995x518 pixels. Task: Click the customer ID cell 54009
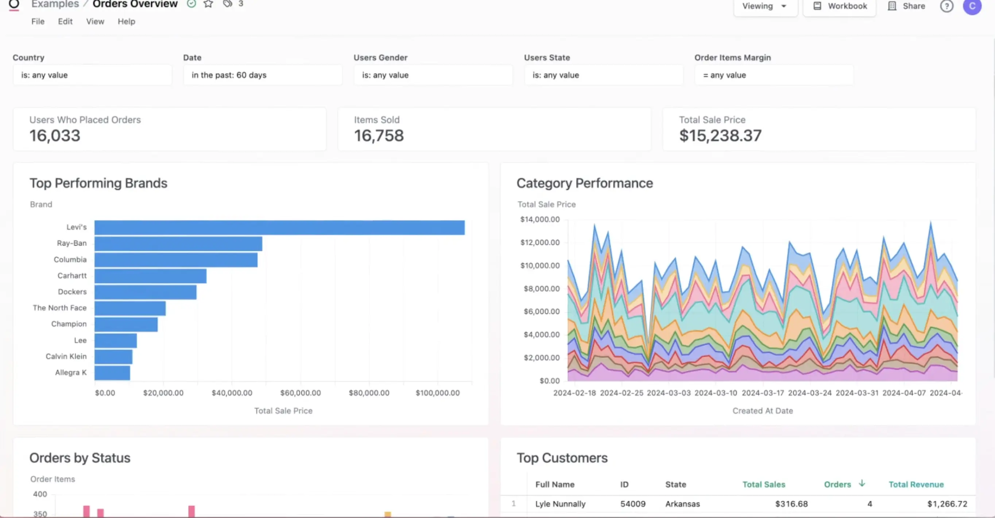[633, 504]
